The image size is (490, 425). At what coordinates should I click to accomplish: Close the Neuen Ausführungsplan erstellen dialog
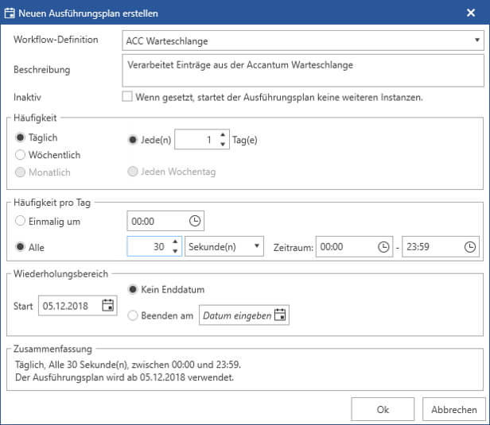click(x=471, y=13)
